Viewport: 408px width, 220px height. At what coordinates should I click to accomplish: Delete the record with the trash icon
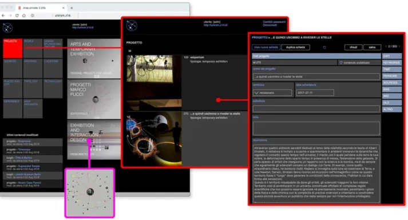324,47
